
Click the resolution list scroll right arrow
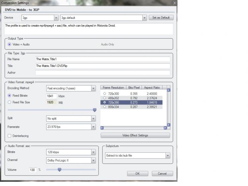pyautogui.click(x=165, y=128)
